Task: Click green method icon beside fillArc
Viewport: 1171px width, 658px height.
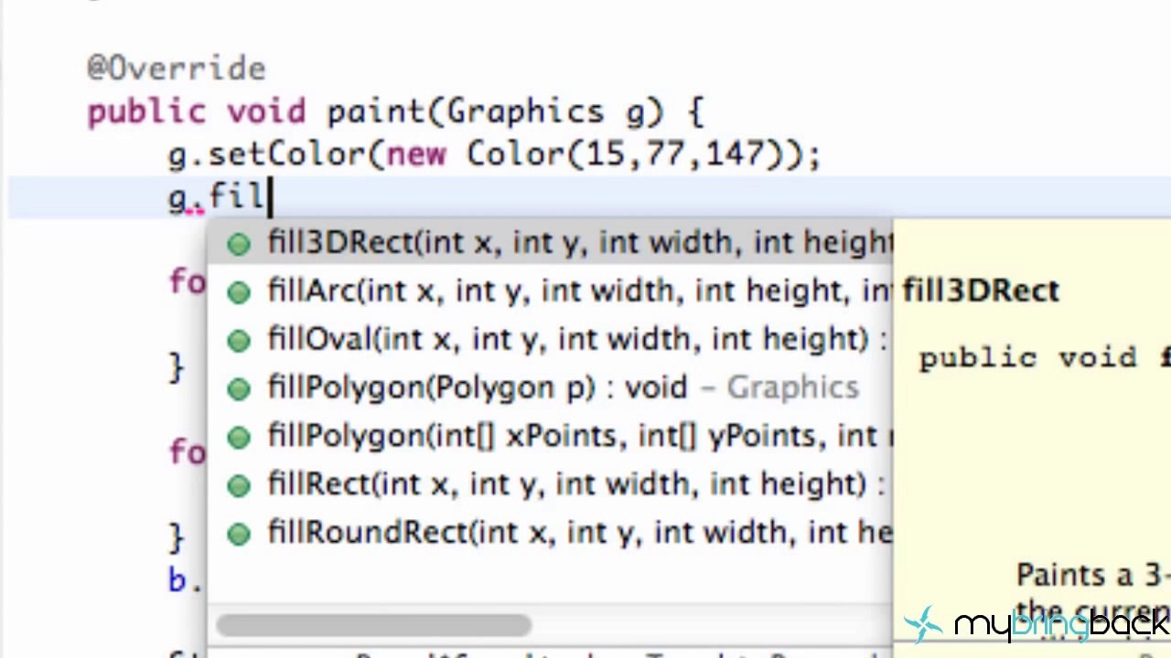Action: [x=239, y=292]
